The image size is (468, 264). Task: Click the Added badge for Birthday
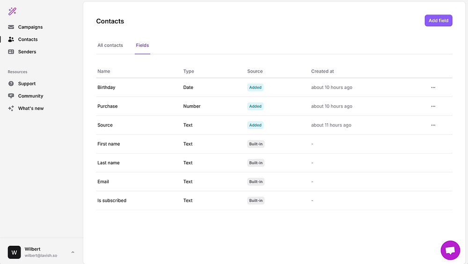pos(256,88)
